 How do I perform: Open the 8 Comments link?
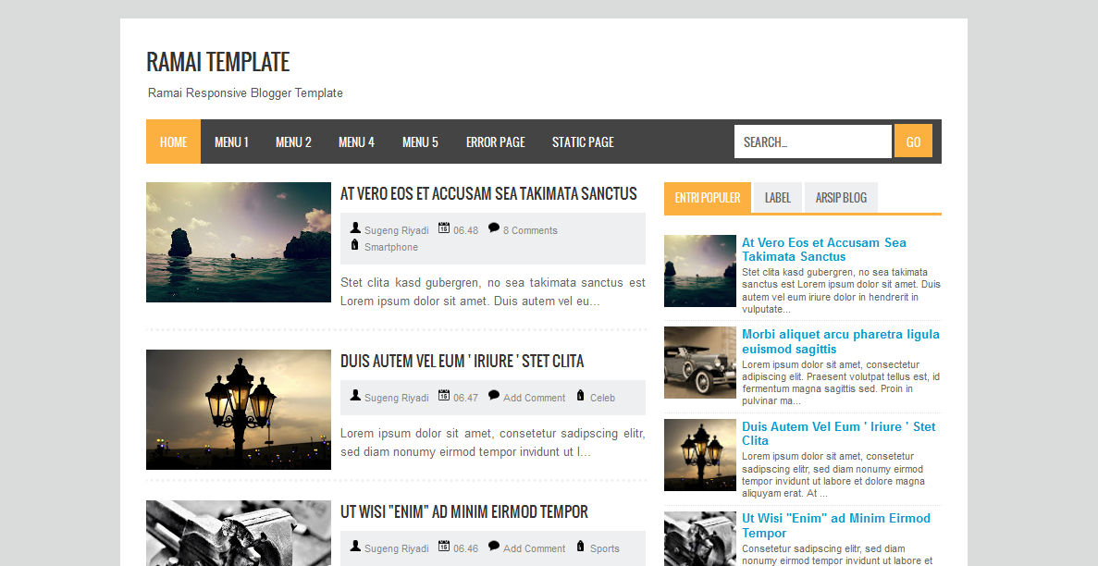coord(530,230)
